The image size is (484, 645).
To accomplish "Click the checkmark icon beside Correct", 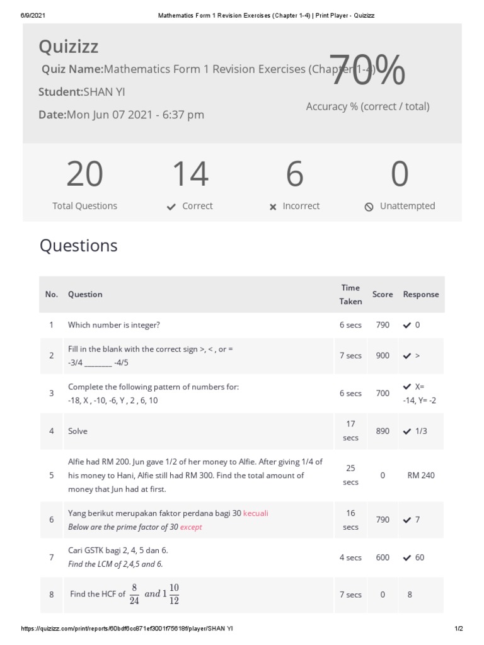I will 171,207.
